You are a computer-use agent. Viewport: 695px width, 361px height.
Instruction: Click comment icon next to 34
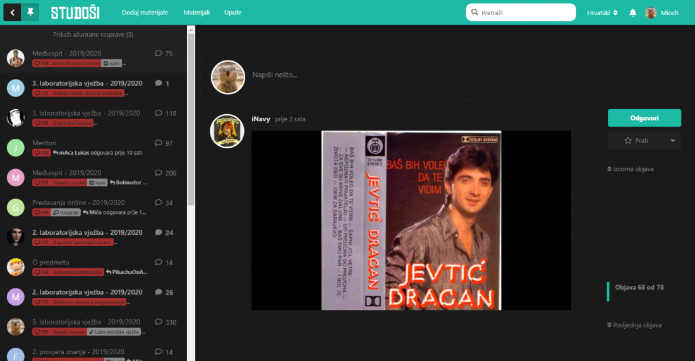pyautogui.click(x=158, y=203)
